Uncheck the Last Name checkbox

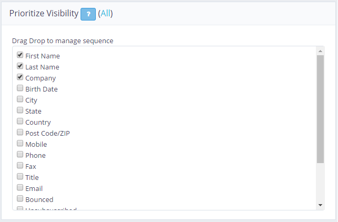pos(20,66)
